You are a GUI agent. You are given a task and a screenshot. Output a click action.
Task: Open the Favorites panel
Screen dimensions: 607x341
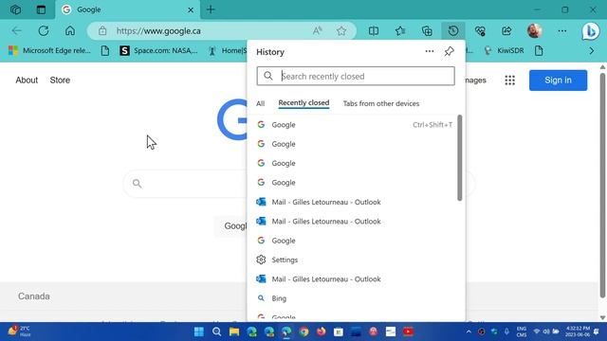coord(400,31)
